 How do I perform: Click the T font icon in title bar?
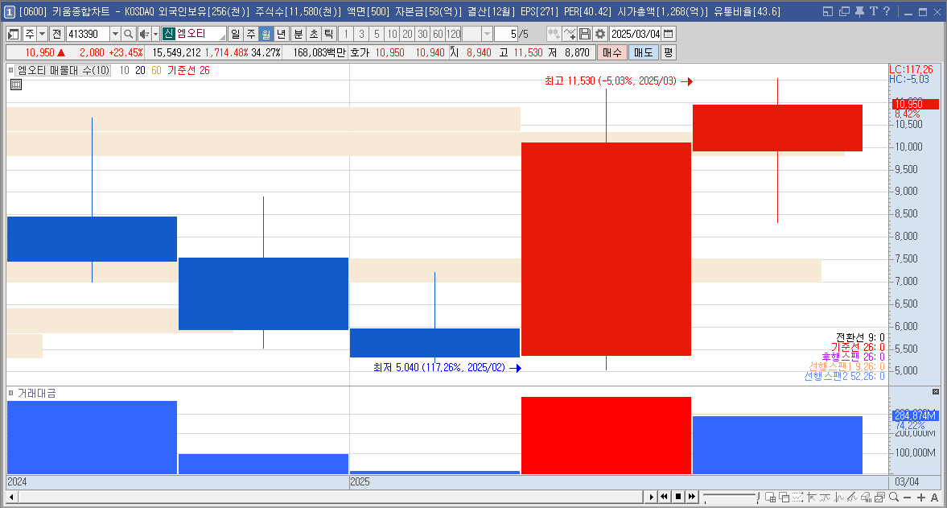click(873, 11)
